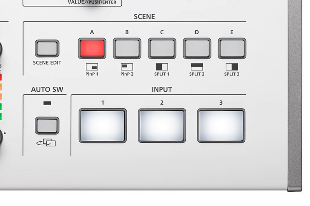Click the PinP 2 layout icon

[x=127, y=67]
